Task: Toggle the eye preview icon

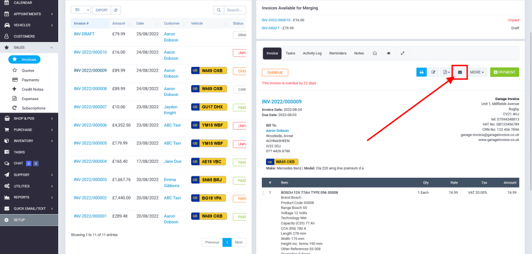Action: (389, 53)
